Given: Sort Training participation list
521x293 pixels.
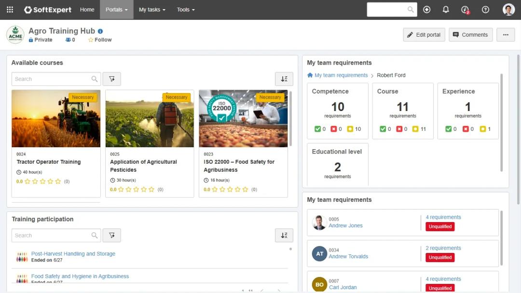Looking at the screenshot, I should point(284,236).
